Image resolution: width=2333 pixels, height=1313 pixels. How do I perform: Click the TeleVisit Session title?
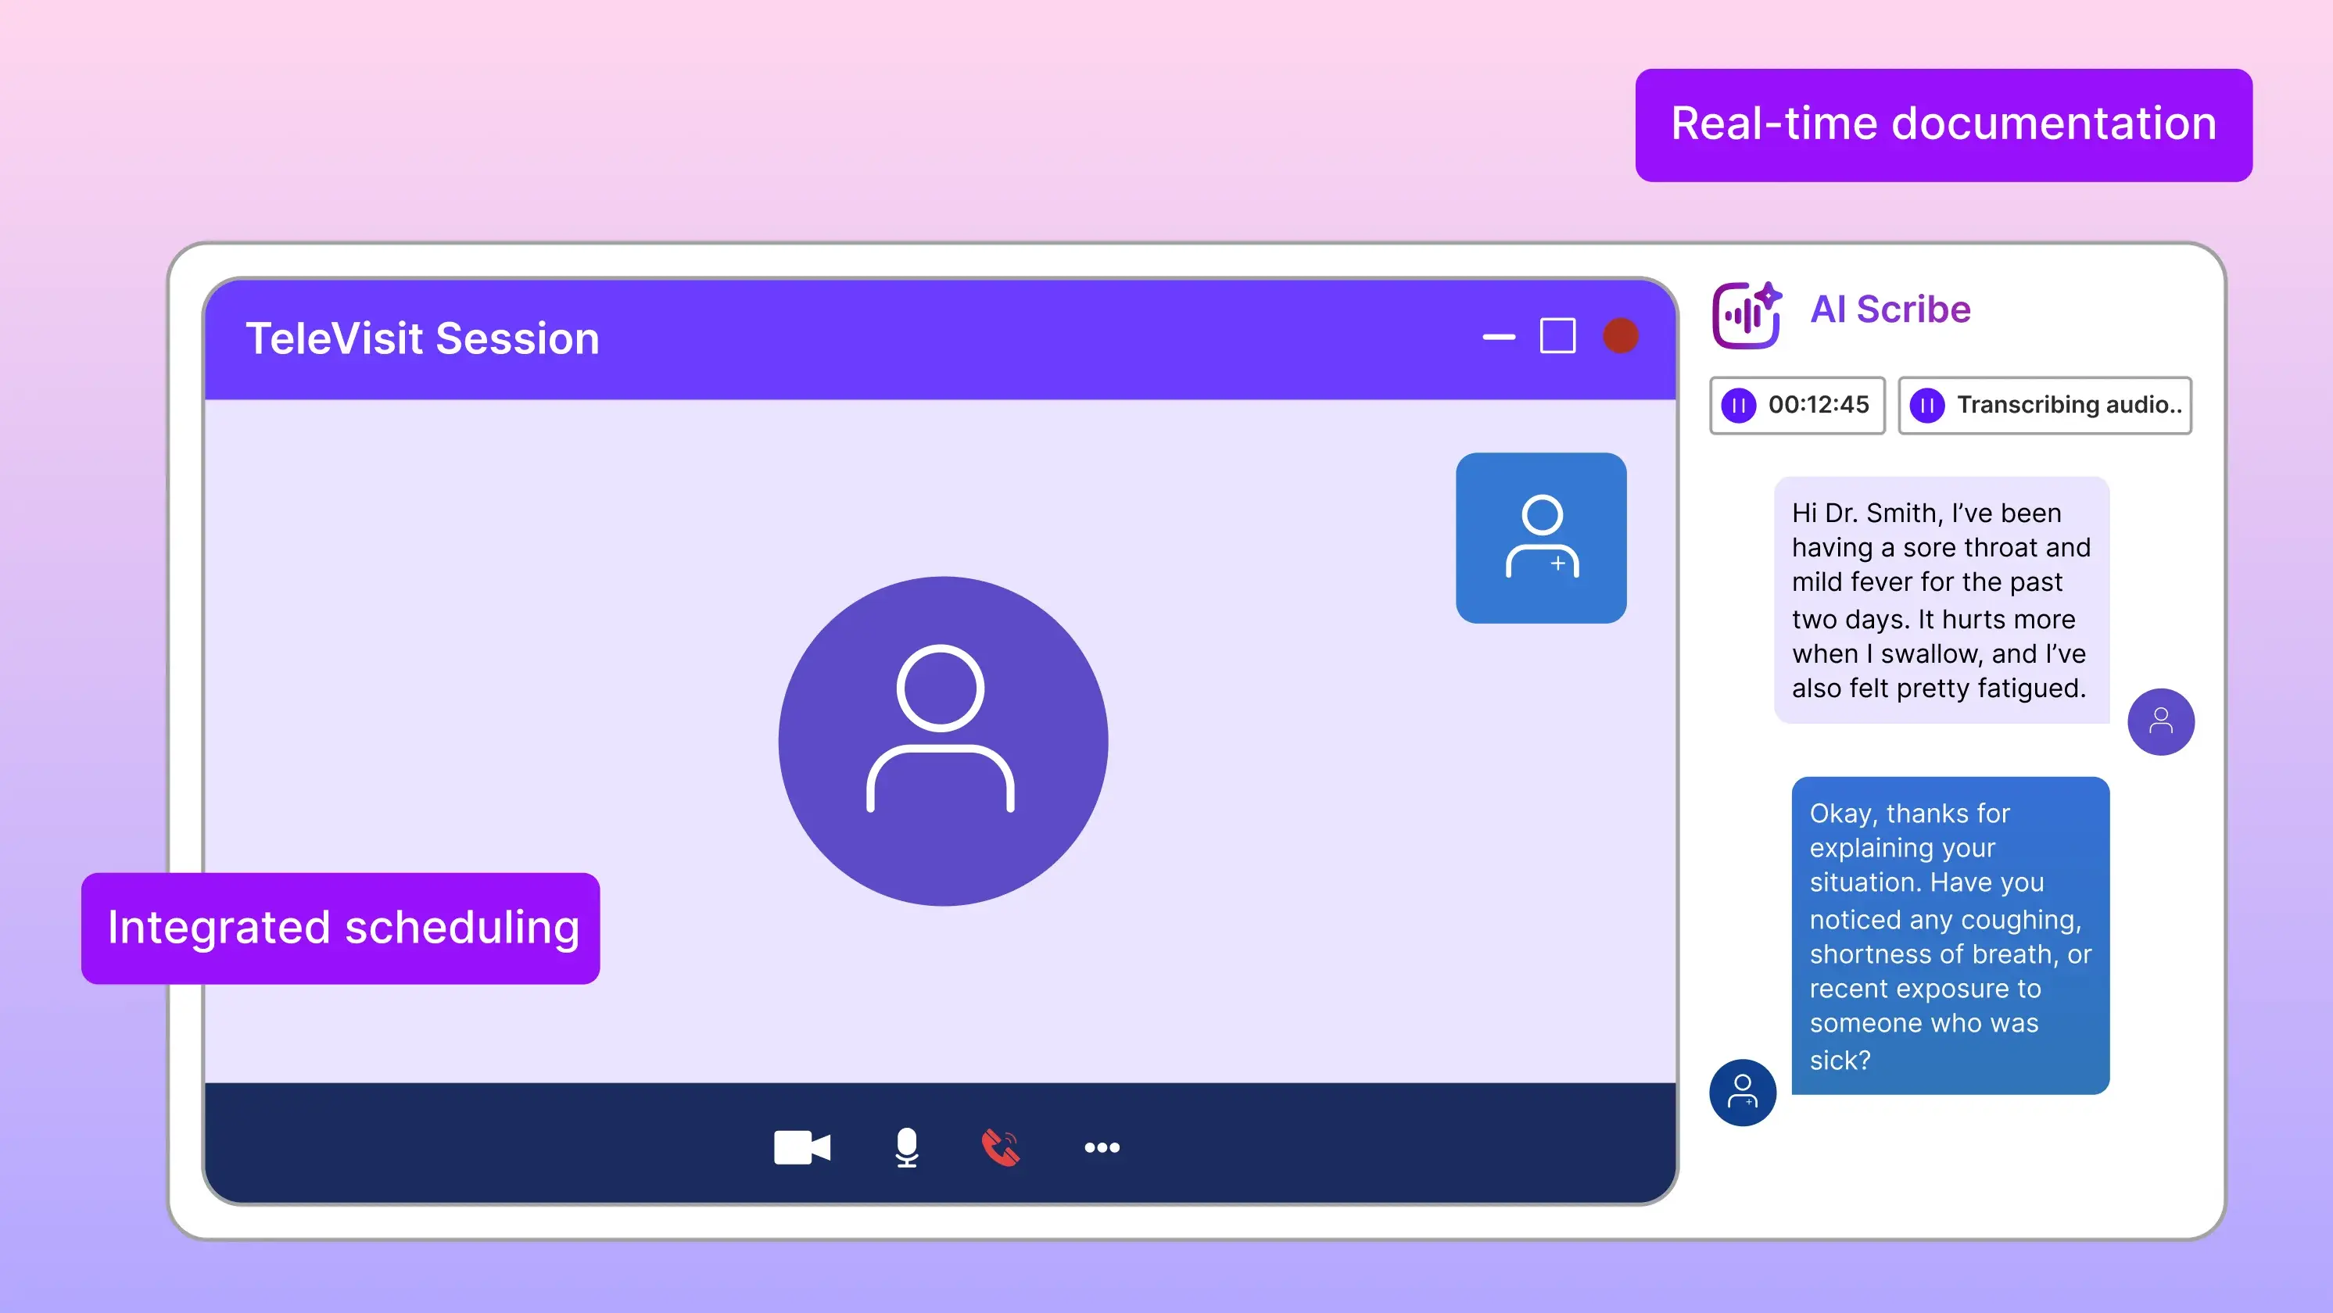coord(422,338)
